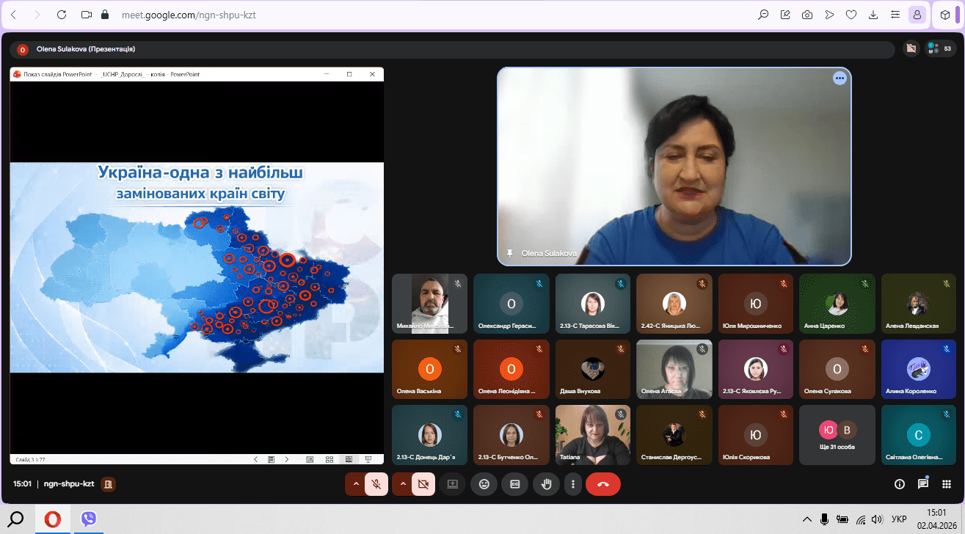The image size is (965, 534).
Task: Leave the call with red button
Action: tap(602, 484)
